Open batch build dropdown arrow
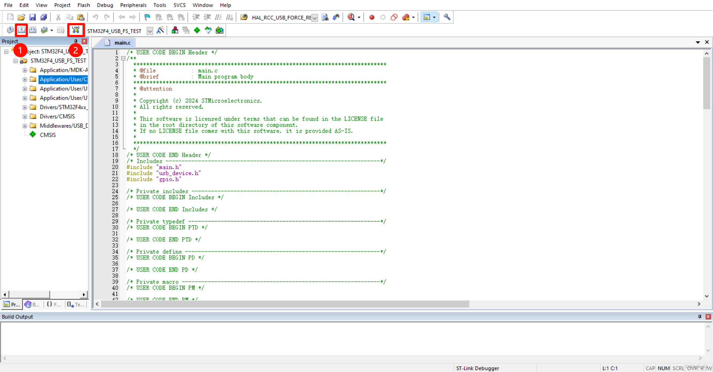Screen dimensions: 713x372 click(52, 30)
